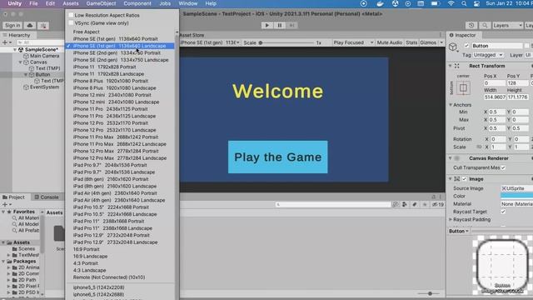Toggle Cull Transparent Mesh checkbox
The height and width of the screenshot is (300, 533).
(x=503, y=167)
